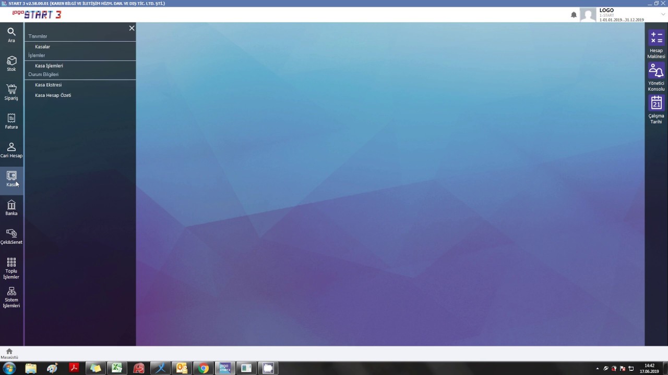
Task: Launch Hesap Makinesi calculator
Action: pos(656,44)
